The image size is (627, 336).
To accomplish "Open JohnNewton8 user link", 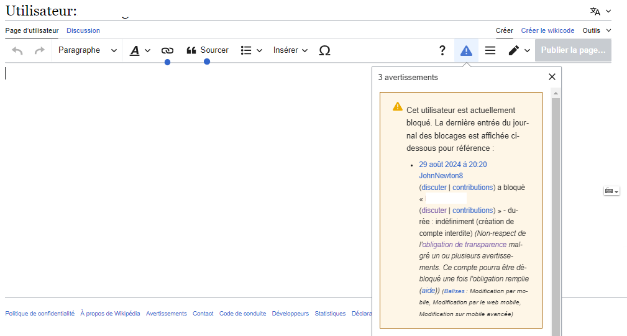I will tap(441, 176).
